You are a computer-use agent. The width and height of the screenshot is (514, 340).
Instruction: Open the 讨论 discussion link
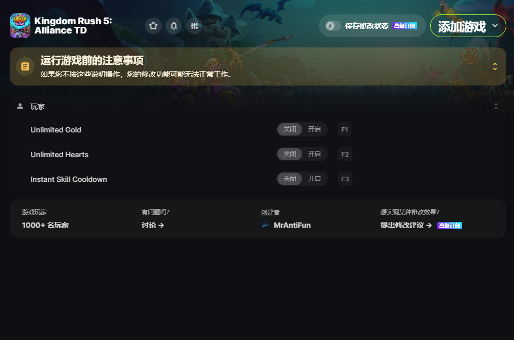click(153, 225)
